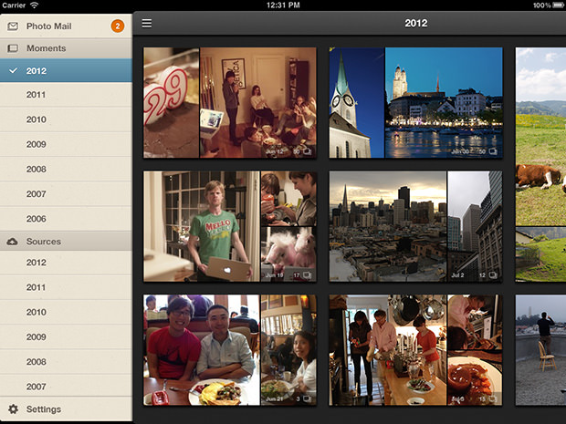Open the San Francisco skyline photo
566x424 pixels.
[x=388, y=226]
